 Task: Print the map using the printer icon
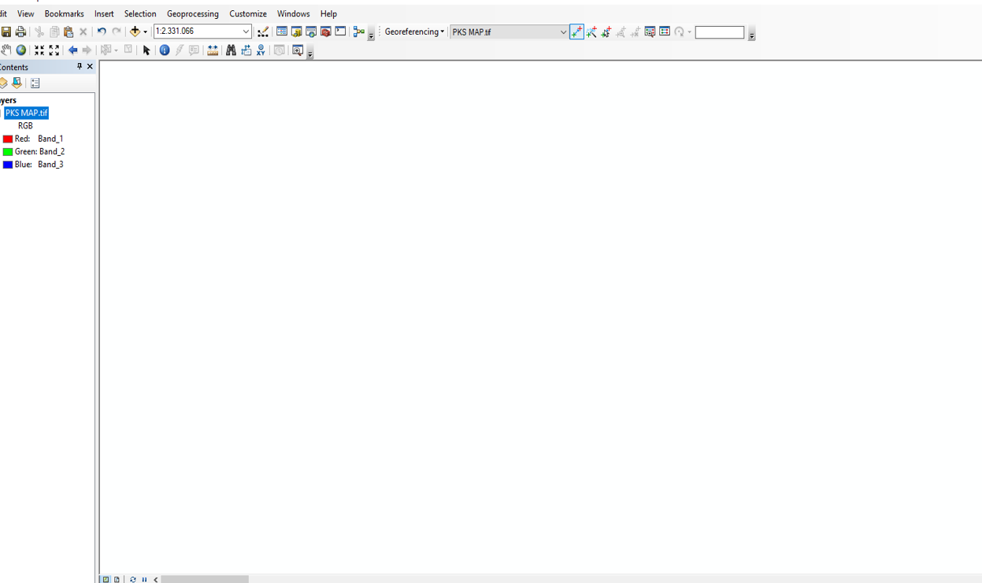coord(20,32)
